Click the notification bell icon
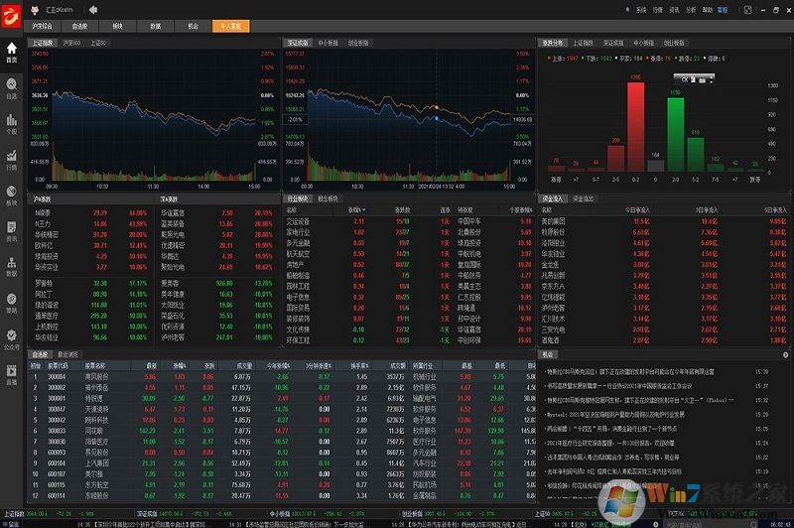 tap(628, 10)
